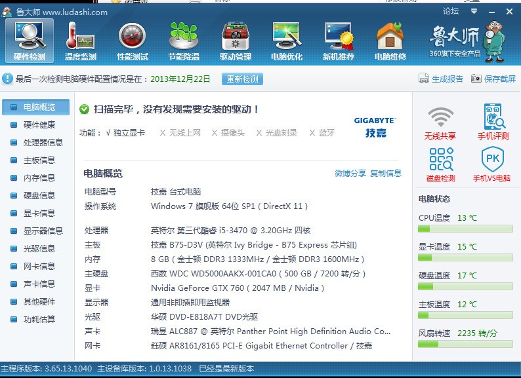Click the 2013年12月22日 detection date
Image resolution: width=521 pixels, height=378 pixels.
(x=180, y=79)
